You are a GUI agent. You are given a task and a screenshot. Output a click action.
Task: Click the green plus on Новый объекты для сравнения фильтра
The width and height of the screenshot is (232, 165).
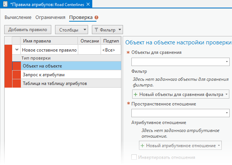(136, 94)
